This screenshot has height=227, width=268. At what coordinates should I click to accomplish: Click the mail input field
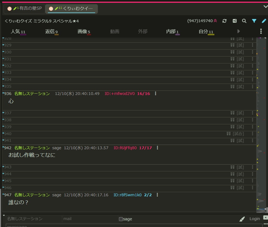point(90,219)
